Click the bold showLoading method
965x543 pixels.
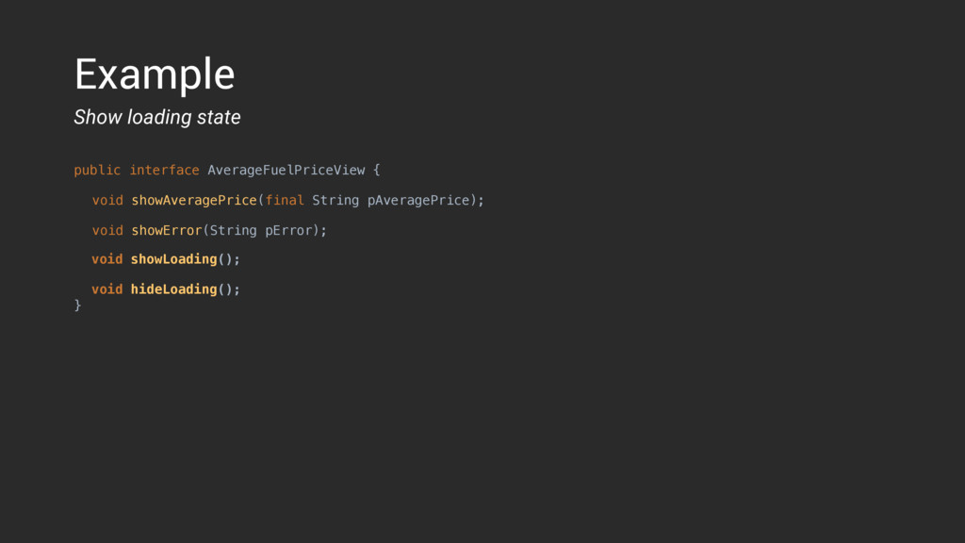click(173, 259)
